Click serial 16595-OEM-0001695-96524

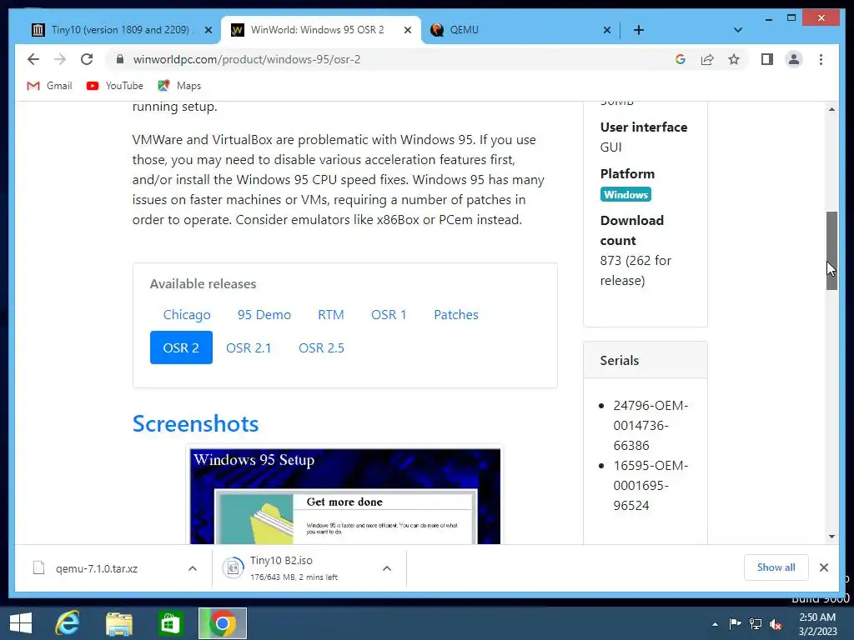651,486
